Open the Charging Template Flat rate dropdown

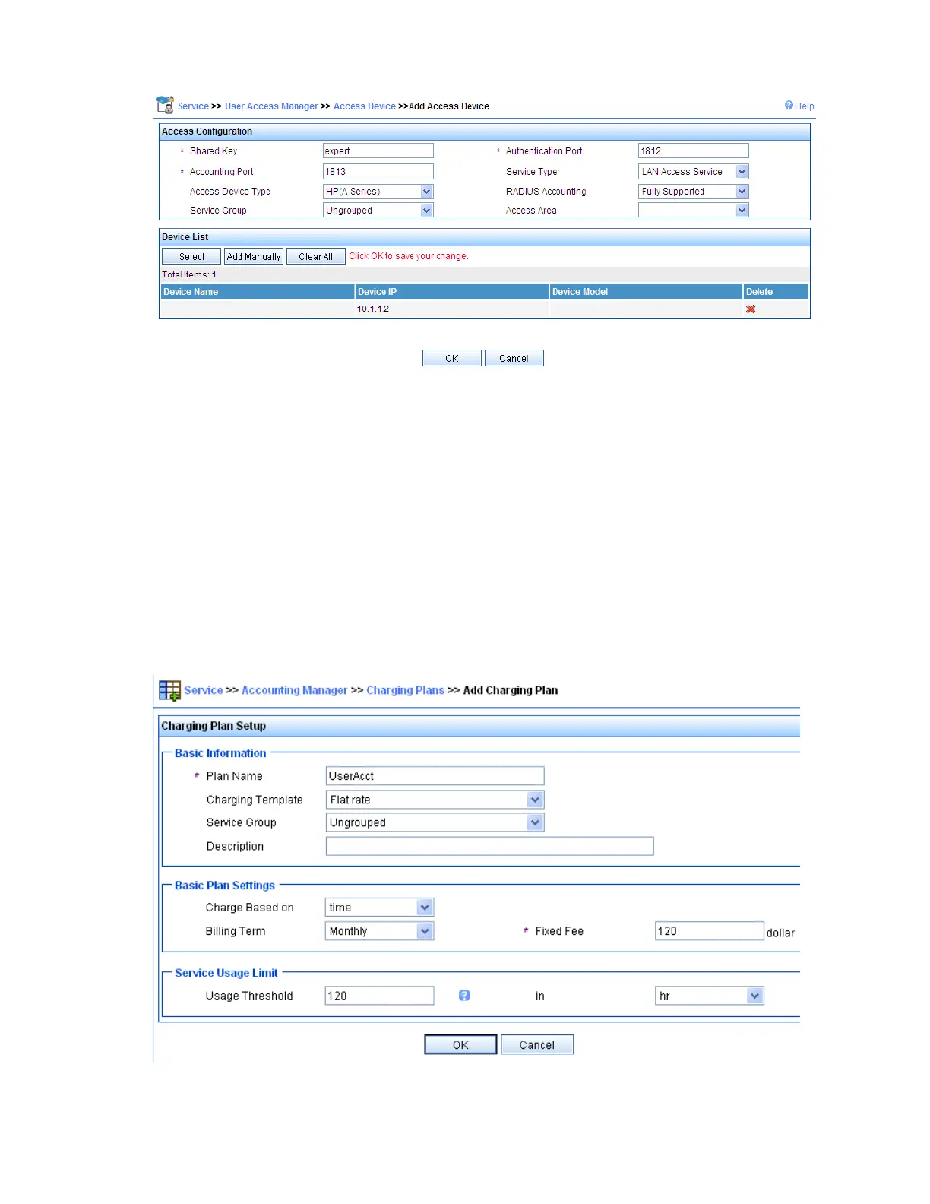pyautogui.click(x=435, y=800)
